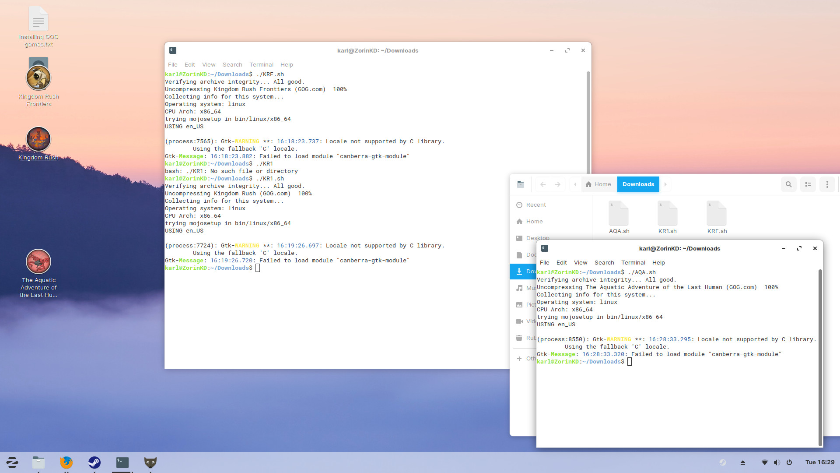Open Search menu in front terminal

click(x=604, y=262)
